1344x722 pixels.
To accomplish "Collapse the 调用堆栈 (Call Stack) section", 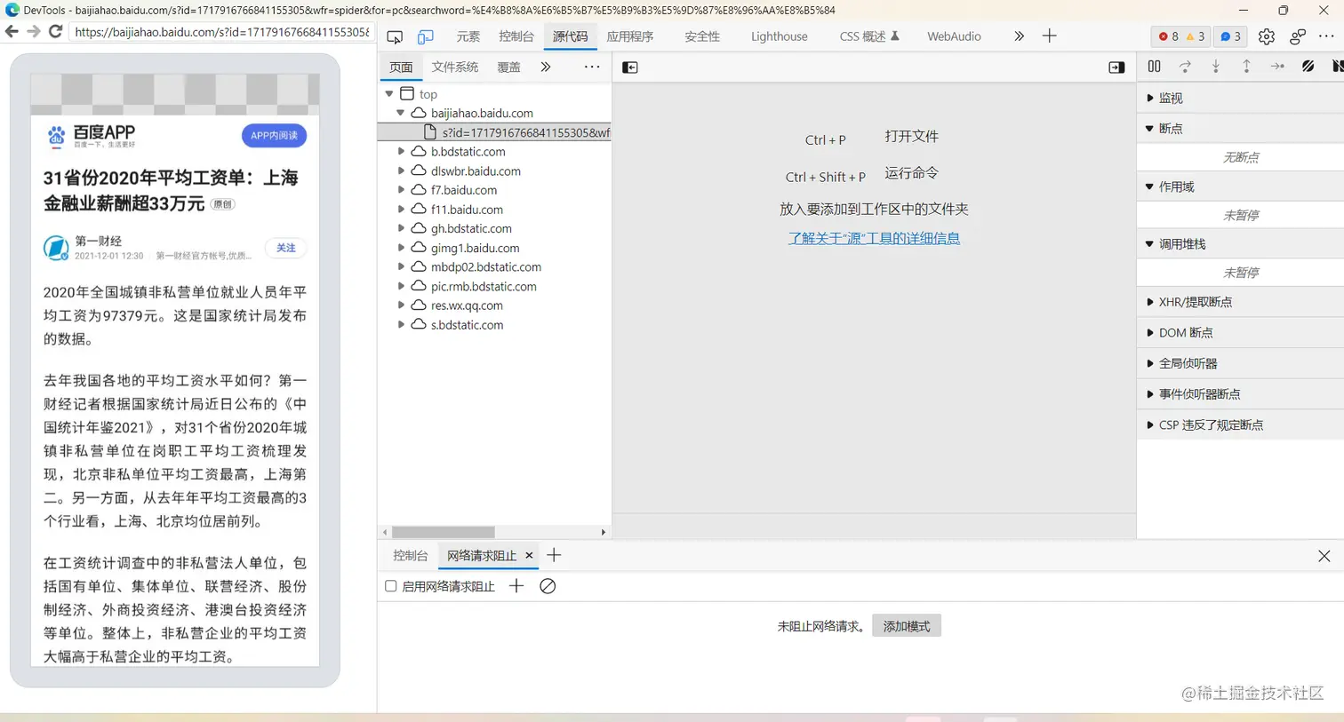I will point(1240,244).
